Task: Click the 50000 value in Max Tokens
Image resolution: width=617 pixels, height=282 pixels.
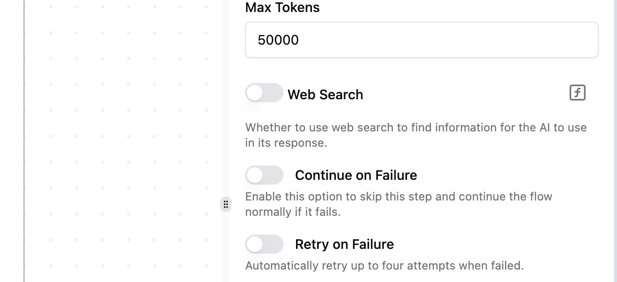Action: (278, 40)
